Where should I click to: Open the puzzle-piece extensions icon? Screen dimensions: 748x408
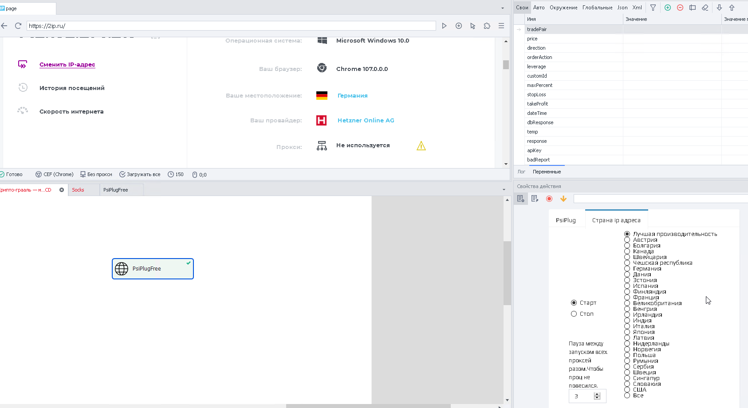pos(487,26)
